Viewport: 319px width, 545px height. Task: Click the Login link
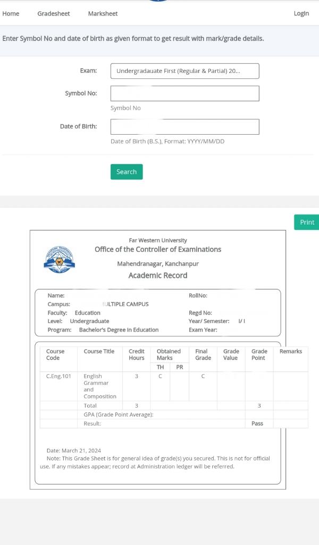pyautogui.click(x=301, y=13)
